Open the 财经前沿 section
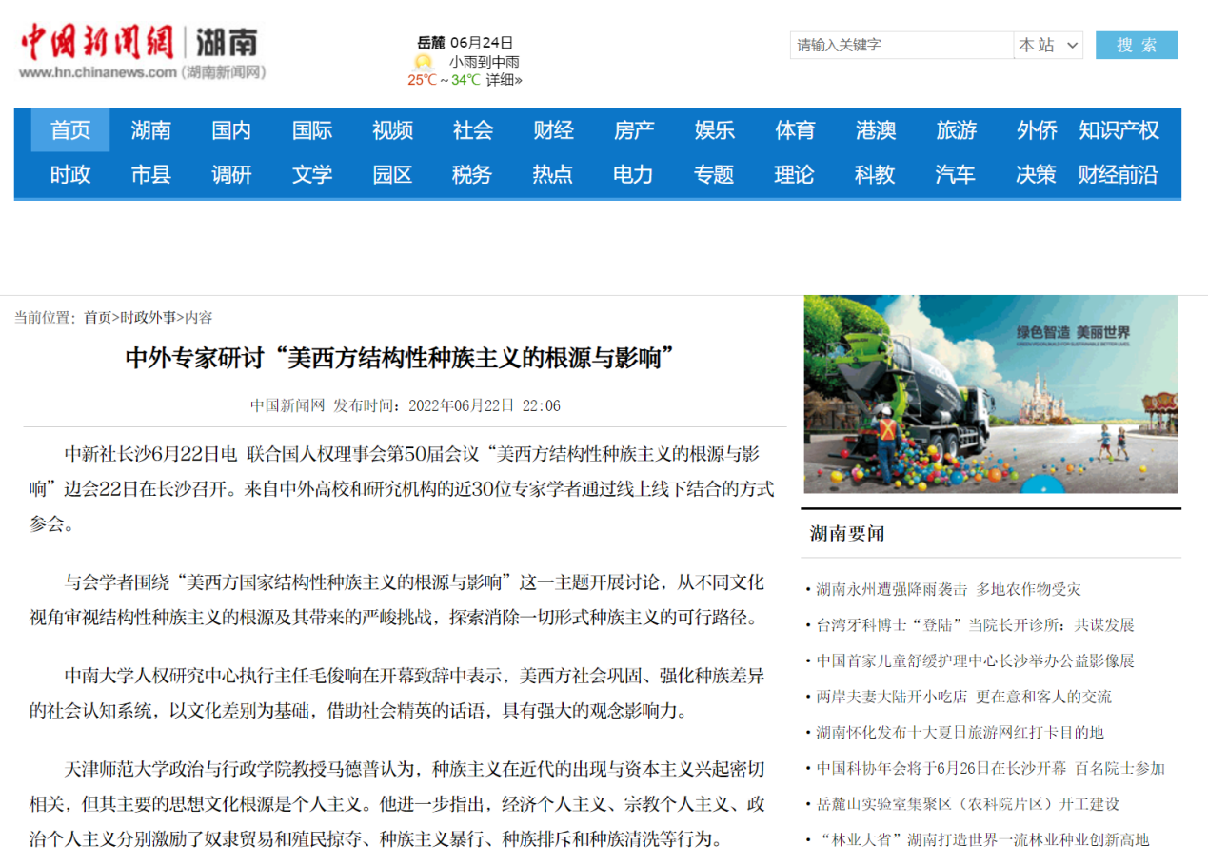 coord(1119,175)
